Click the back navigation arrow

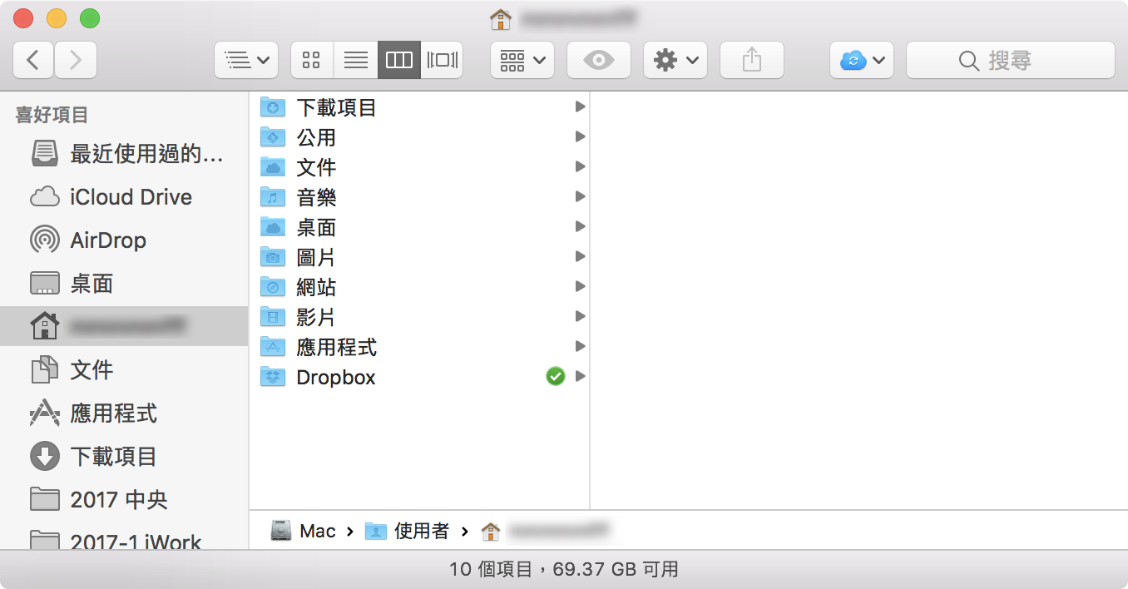[x=33, y=60]
